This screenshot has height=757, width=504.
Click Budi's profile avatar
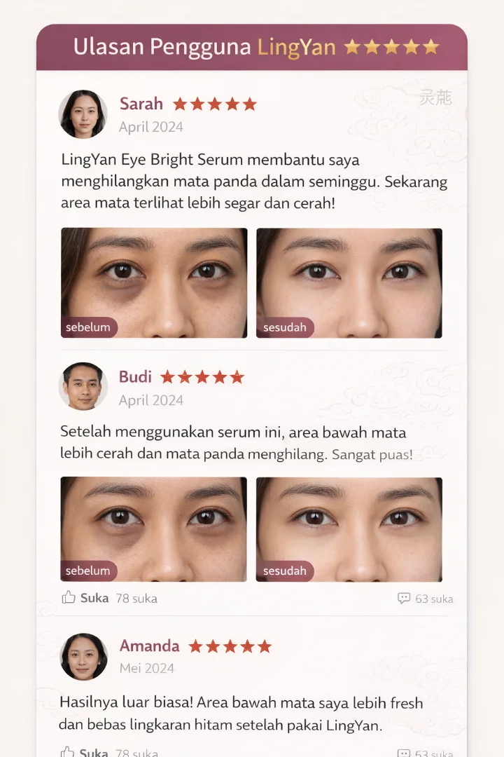83,387
